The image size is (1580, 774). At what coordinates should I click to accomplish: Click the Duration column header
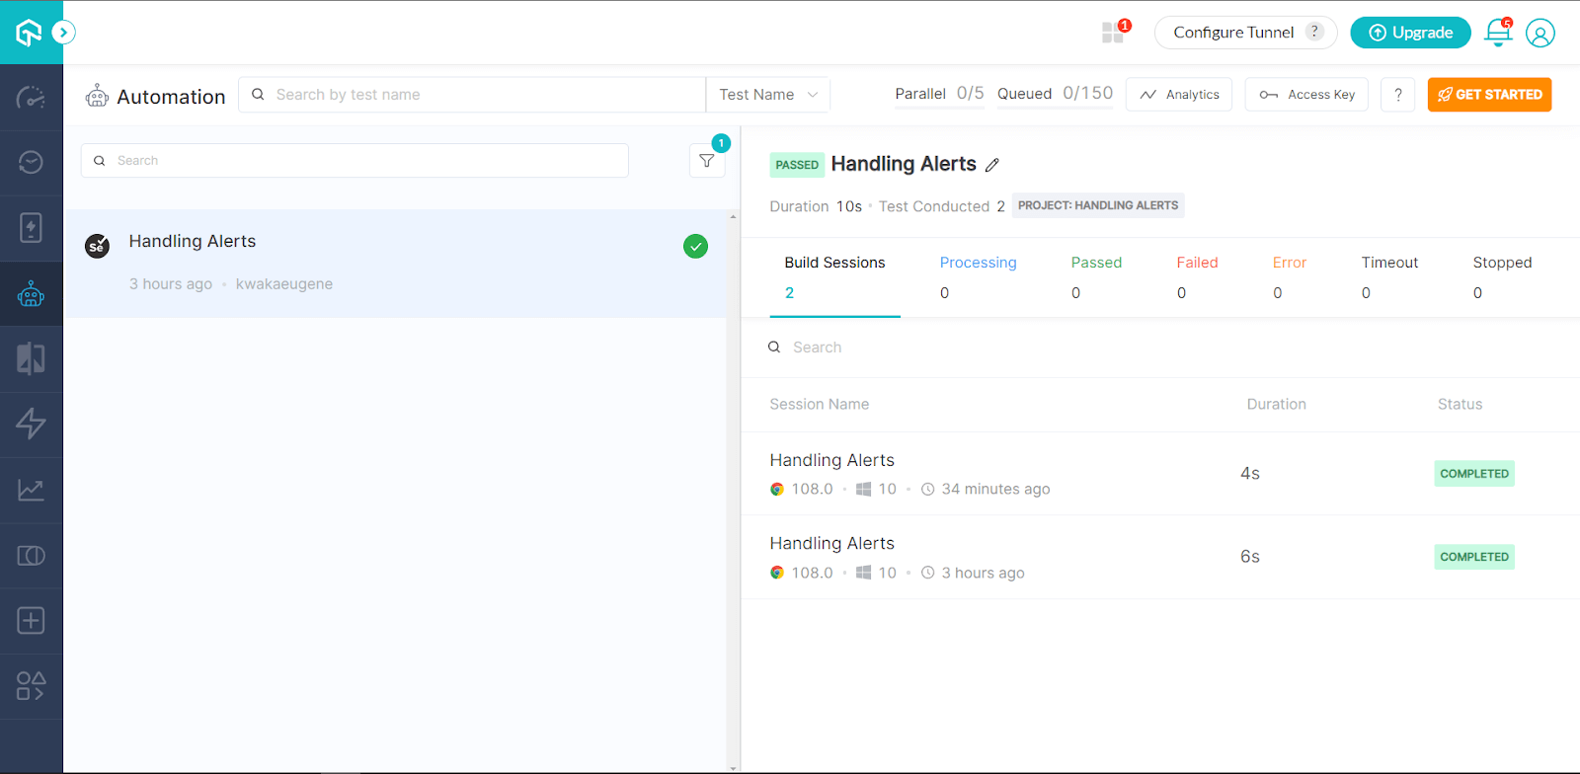pos(1276,405)
